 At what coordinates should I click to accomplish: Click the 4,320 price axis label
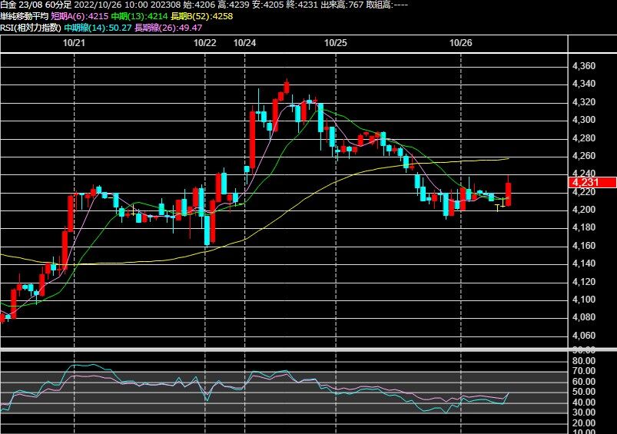[x=584, y=102]
